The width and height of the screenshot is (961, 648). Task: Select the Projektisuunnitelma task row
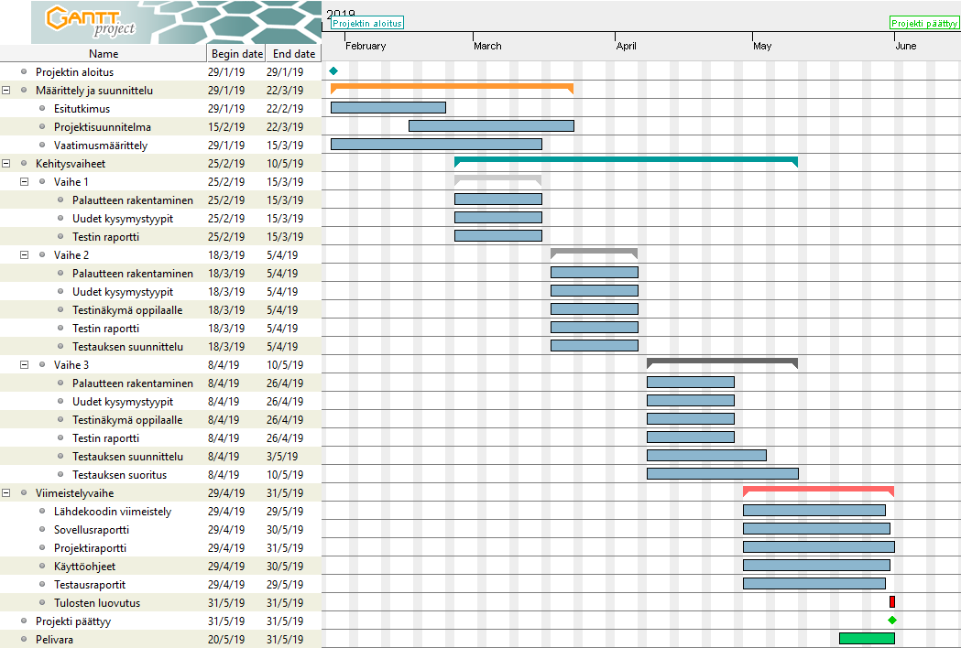point(103,127)
